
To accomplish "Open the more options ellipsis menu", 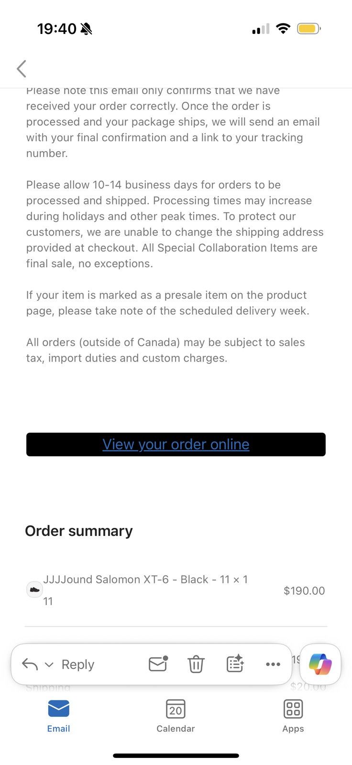I will click(273, 664).
